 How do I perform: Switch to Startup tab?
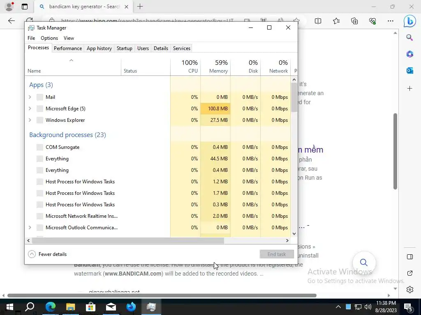124,48
